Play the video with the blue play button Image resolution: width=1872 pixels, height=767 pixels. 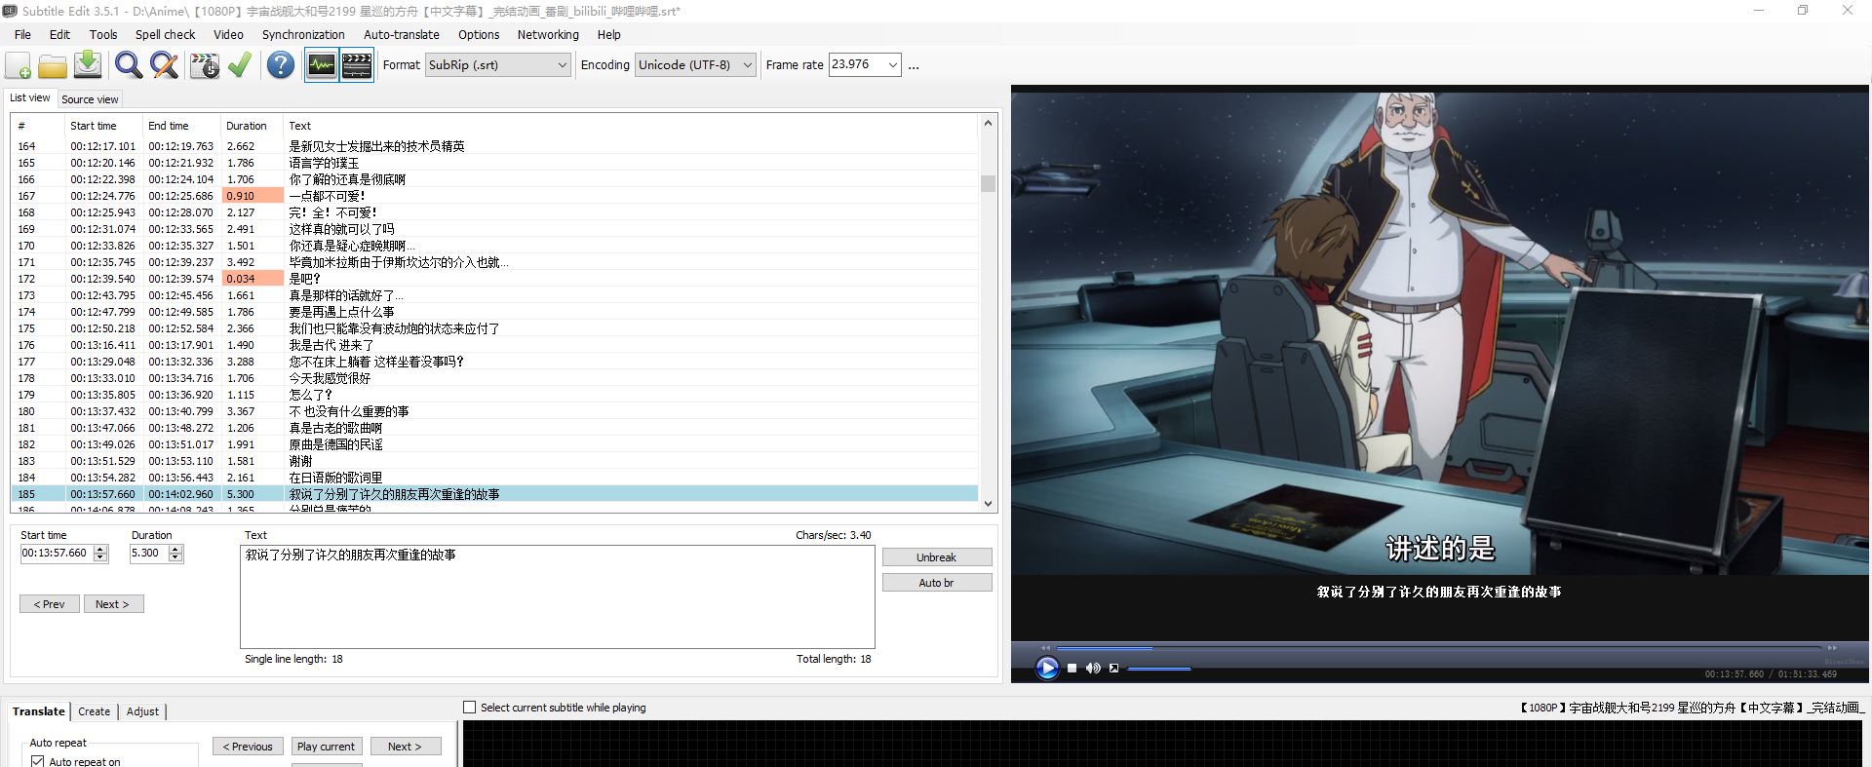(1047, 668)
